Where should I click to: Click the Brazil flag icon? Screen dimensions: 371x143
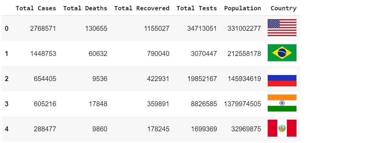pyautogui.click(x=282, y=53)
